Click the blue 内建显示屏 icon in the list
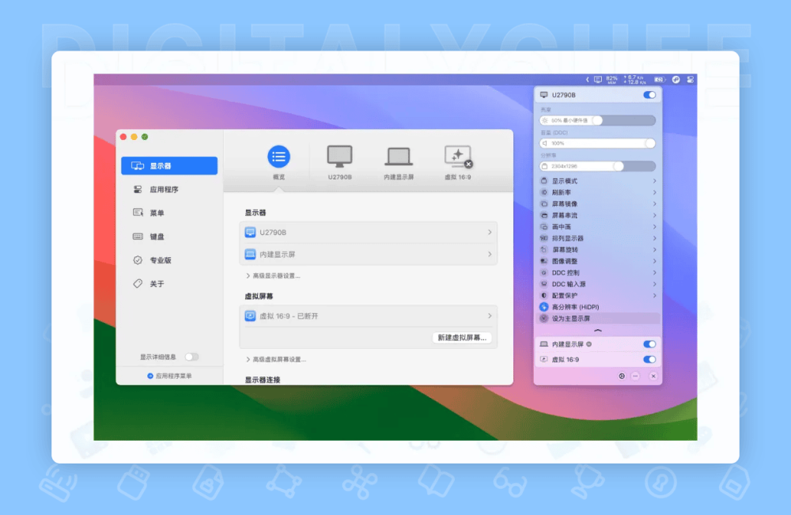 250,254
